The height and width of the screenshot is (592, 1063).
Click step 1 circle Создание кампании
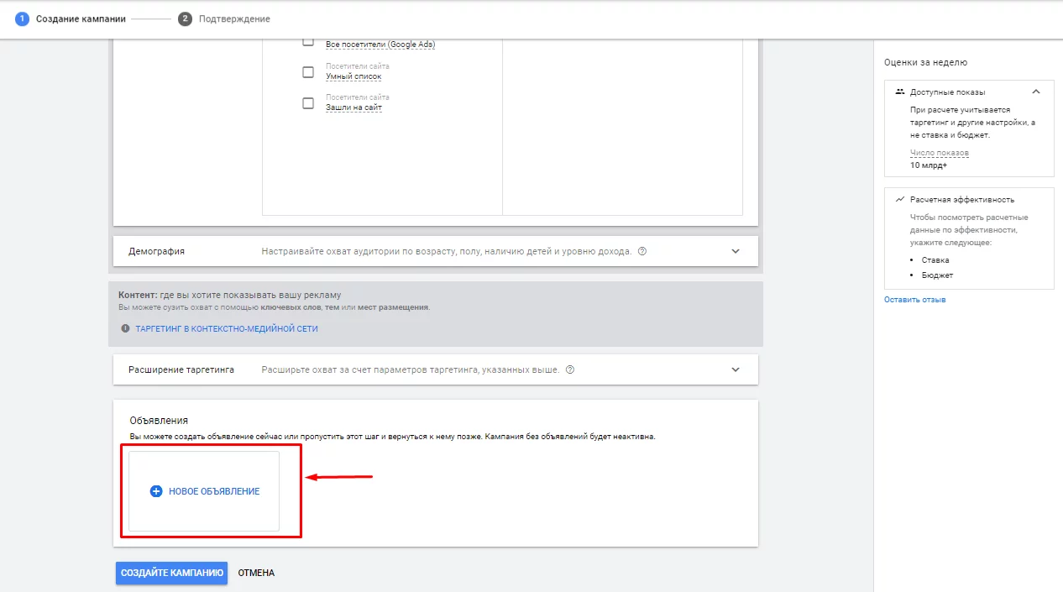pyautogui.click(x=22, y=18)
